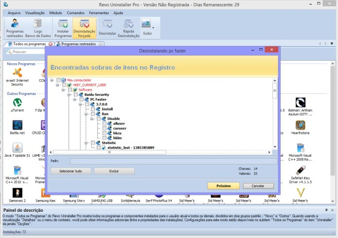Viewport: 338px width, 238px height.
Task: Collapse the Run tree node
Action: pos(86,114)
